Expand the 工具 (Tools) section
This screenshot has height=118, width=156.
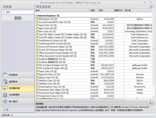[17, 110]
